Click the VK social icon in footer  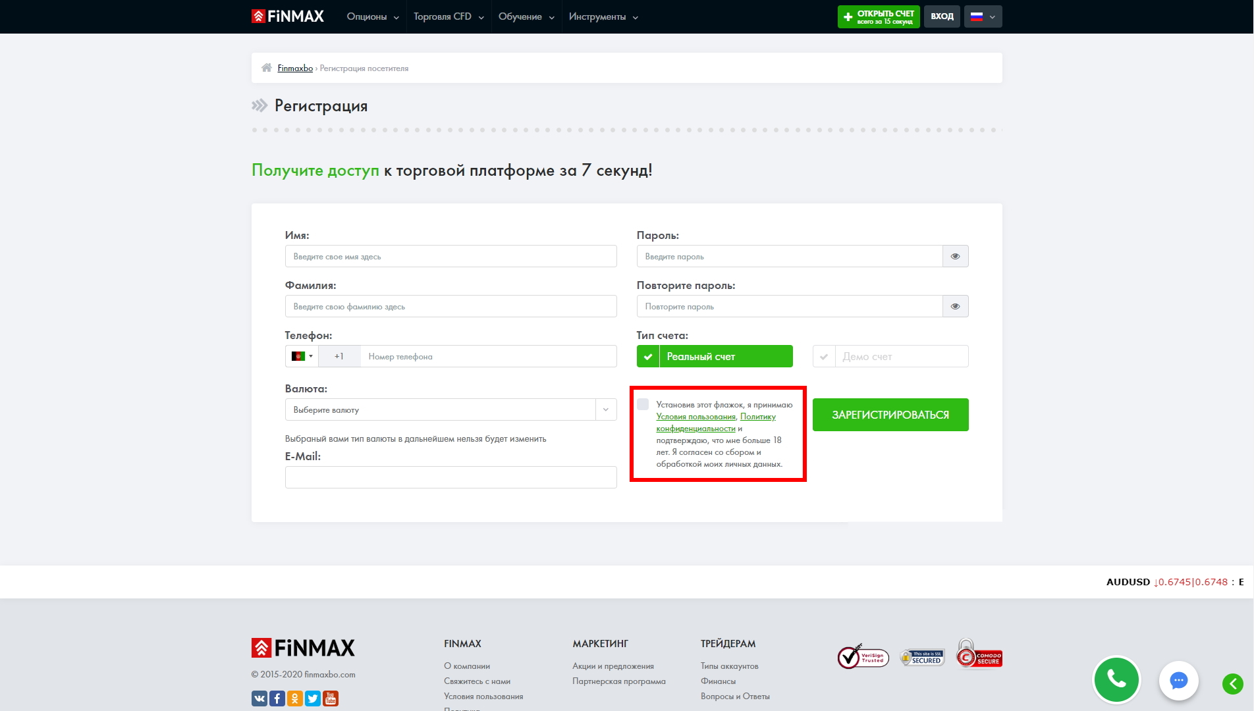(x=259, y=698)
